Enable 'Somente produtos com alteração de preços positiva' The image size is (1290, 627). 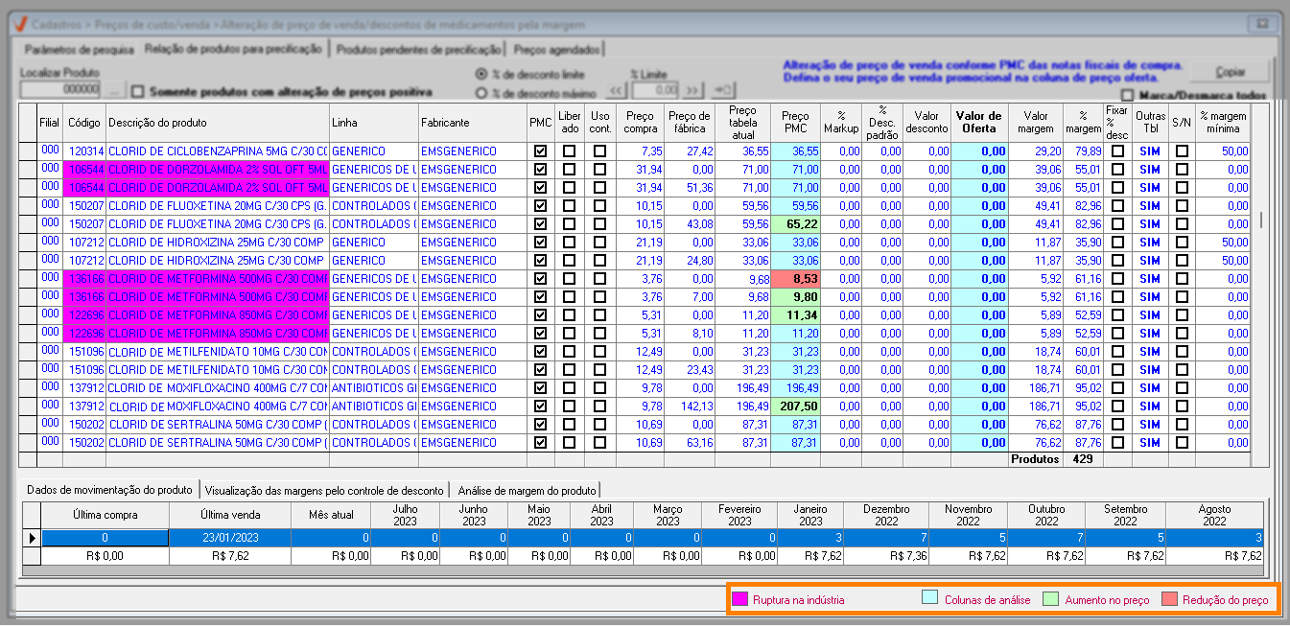tap(137, 92)
